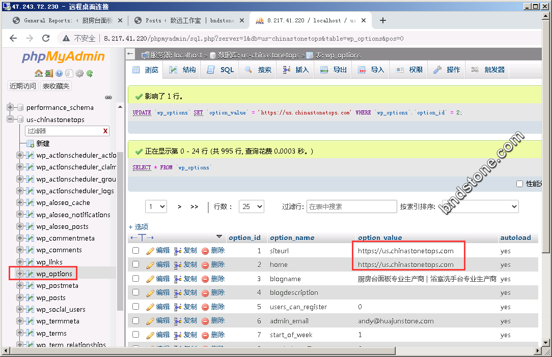Image resolution: width=552 pixels, height=357 pixels.
Task: Collapse us-chinastonetops database node
Action: (10, 119)
